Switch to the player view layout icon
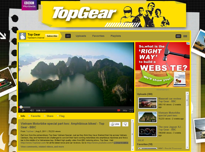Image resolution: width=205 pixels, height=152 pixels. coord(178,36)
